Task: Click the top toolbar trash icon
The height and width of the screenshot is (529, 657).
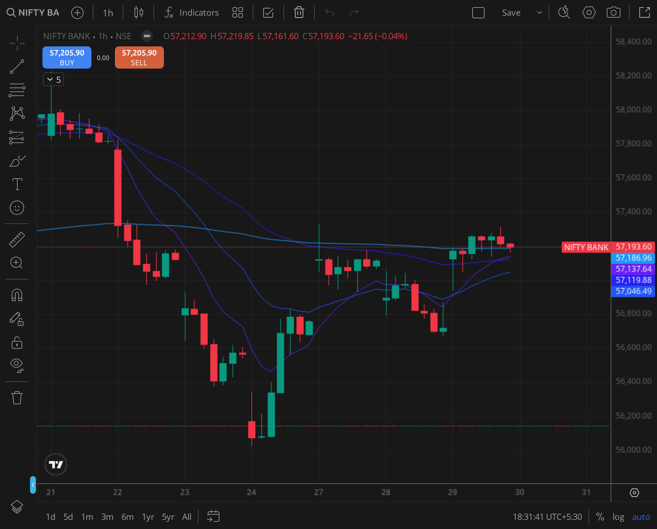Action: pos(299,13)
